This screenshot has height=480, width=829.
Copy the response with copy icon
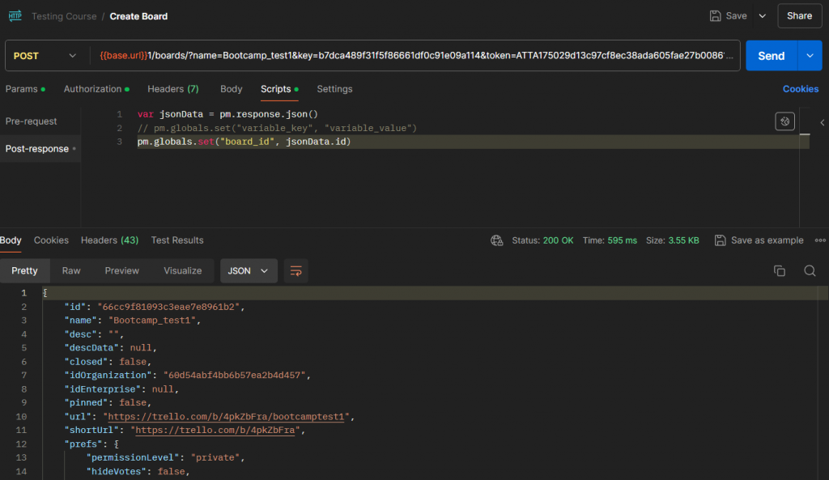pyautogui.click(x=780, y=270)
